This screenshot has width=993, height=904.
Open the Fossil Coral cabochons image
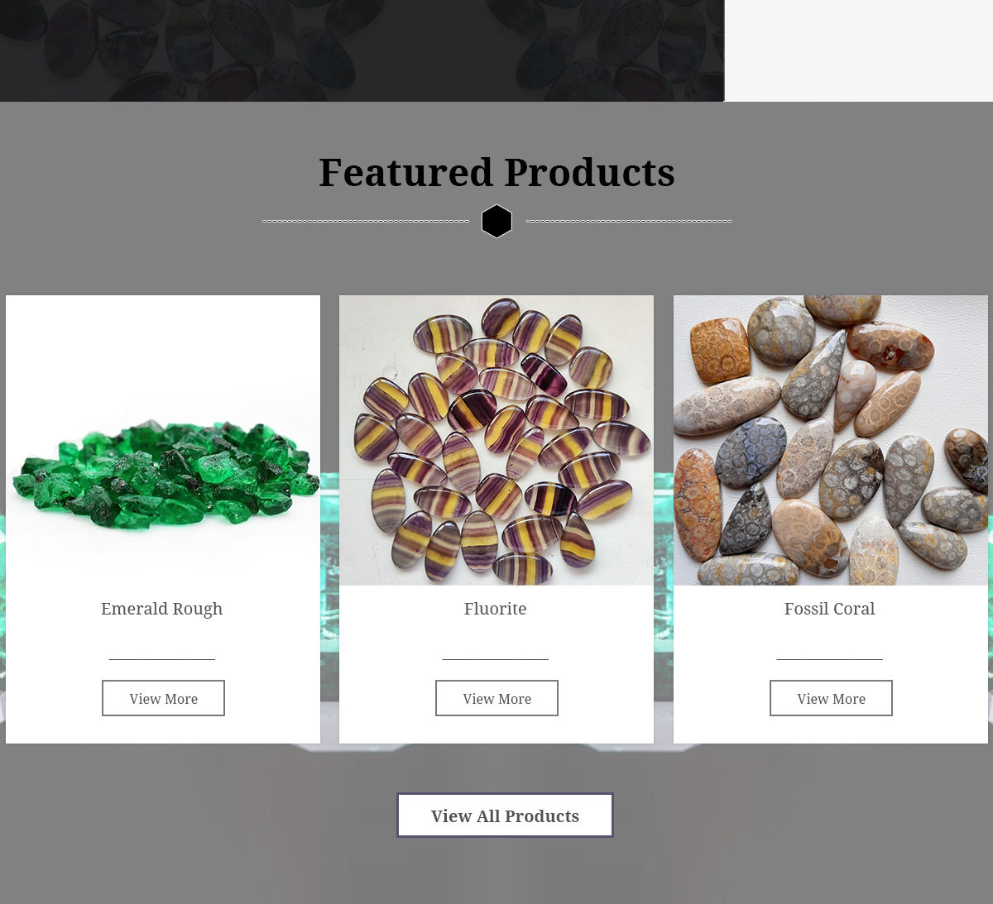[x=831, y=440]
